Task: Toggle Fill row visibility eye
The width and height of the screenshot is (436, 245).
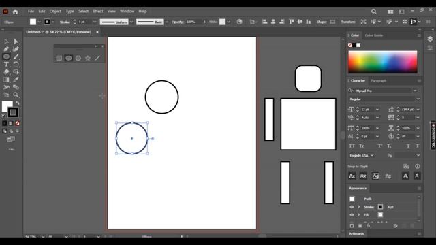Action: tap(352, 215)
